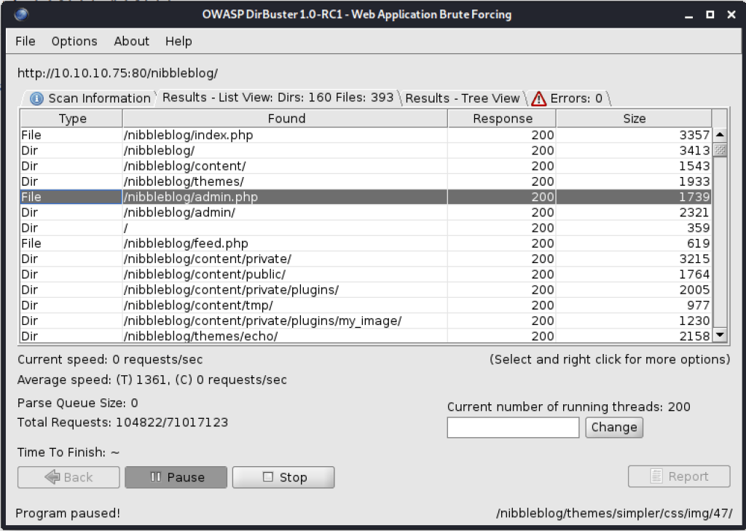Viewport: 746px width, 531px height.
Task: Click the scrollbar down arrow in results
Action: [x=720, y=335]
